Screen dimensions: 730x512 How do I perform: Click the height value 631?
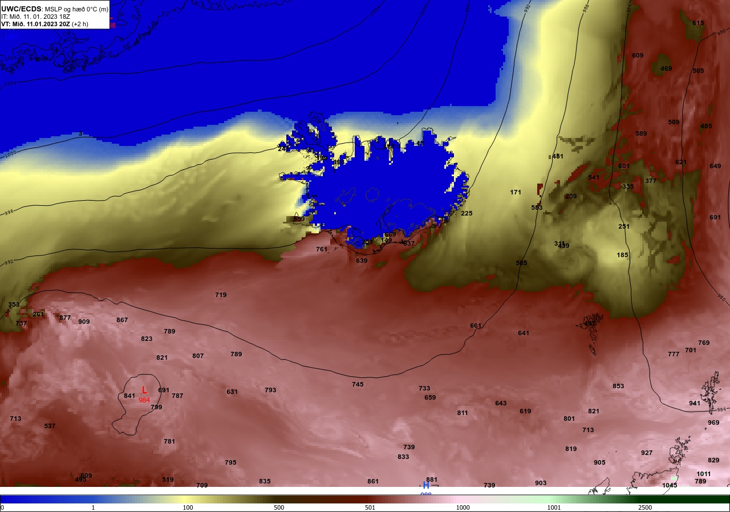tap(232, 392)
